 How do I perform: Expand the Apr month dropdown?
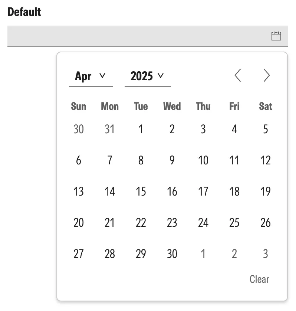pyautogui.click(x=91, y=76)
